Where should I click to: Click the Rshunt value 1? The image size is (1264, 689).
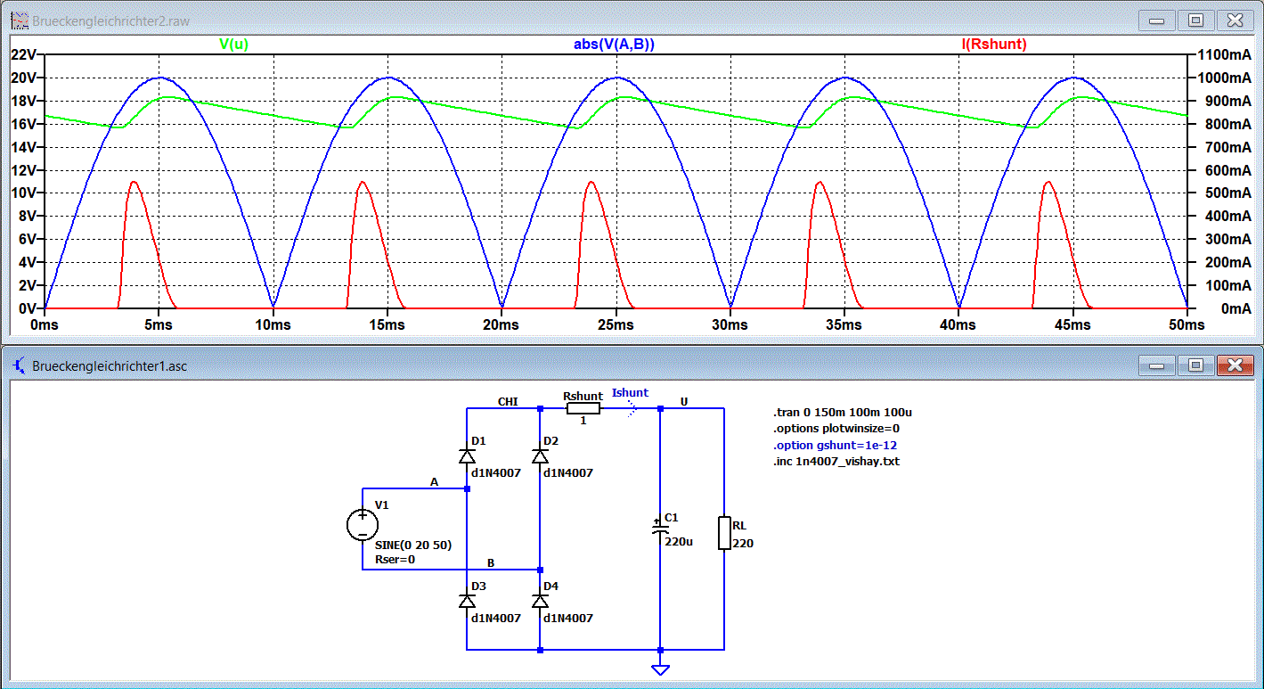(583, 421)
